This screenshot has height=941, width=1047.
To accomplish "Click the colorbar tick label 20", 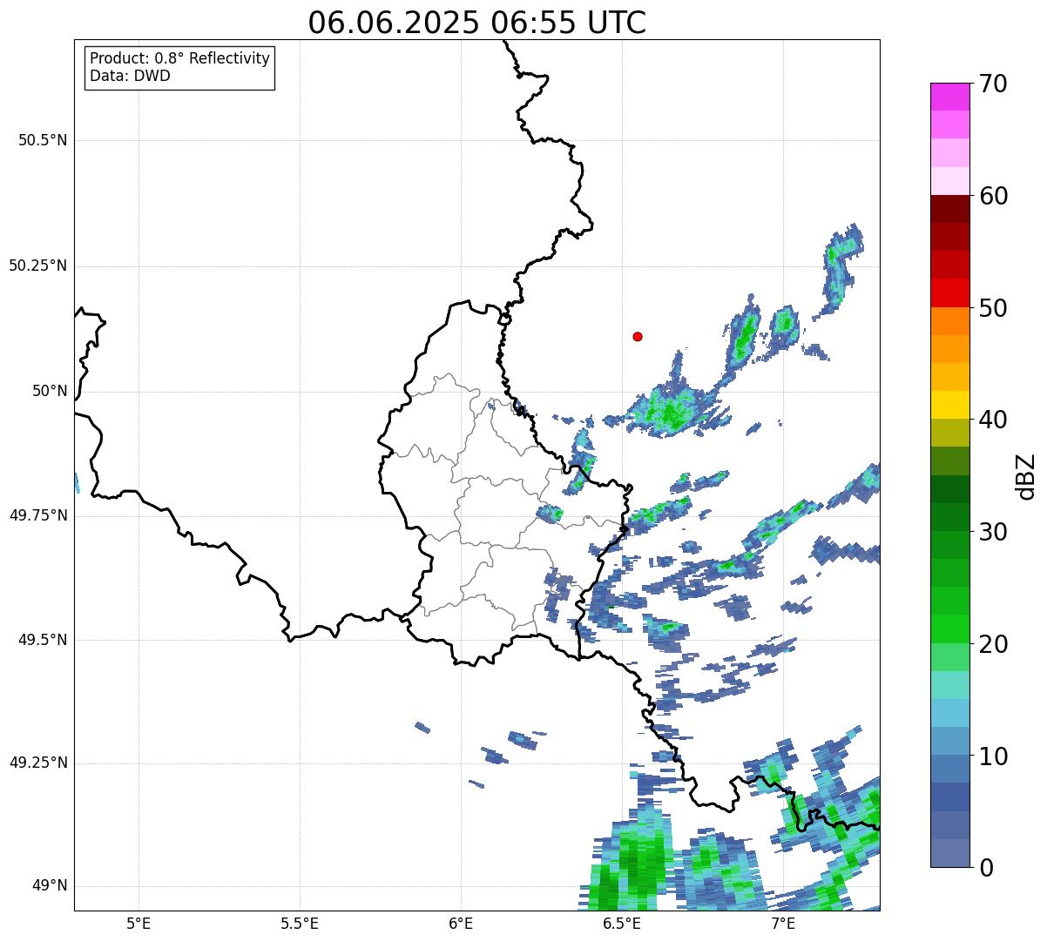I will (994, 644).
